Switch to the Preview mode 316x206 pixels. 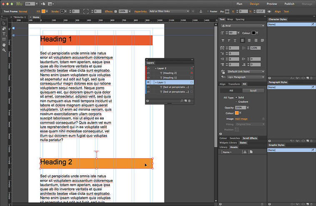click(x=271, y=4)
